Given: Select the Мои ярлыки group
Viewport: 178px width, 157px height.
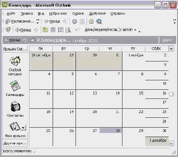Looking at the screenshot, I should coord(15,136).
